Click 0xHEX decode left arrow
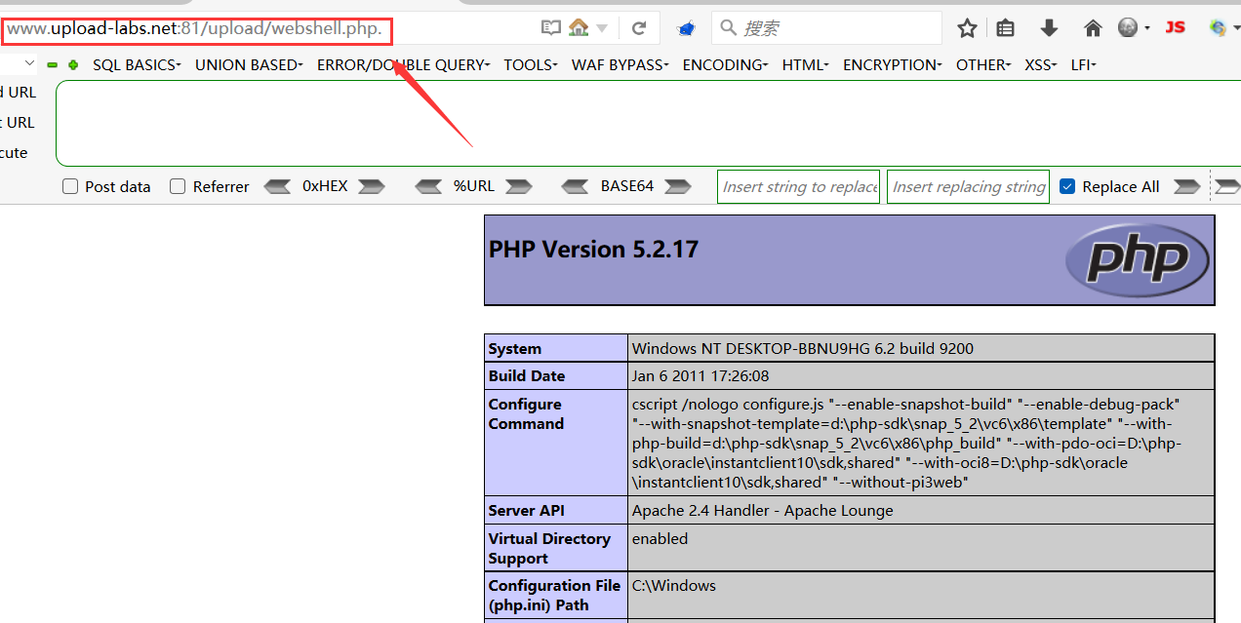The height and width of the screenshot is (623, 1241). click(278, 186)
